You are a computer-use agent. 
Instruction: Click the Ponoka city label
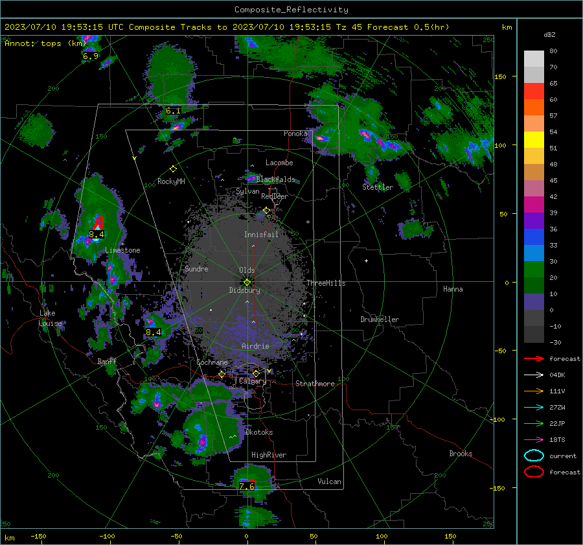pyautogui.click(x=295, y=133)
